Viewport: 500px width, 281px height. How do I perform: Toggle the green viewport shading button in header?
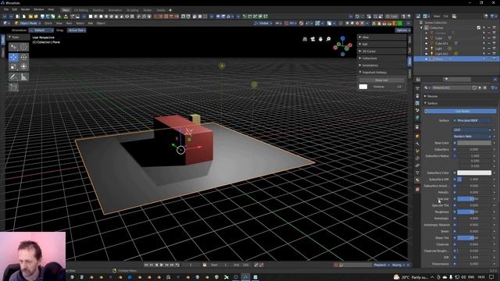pyautogui.click(x=400, y=23)
